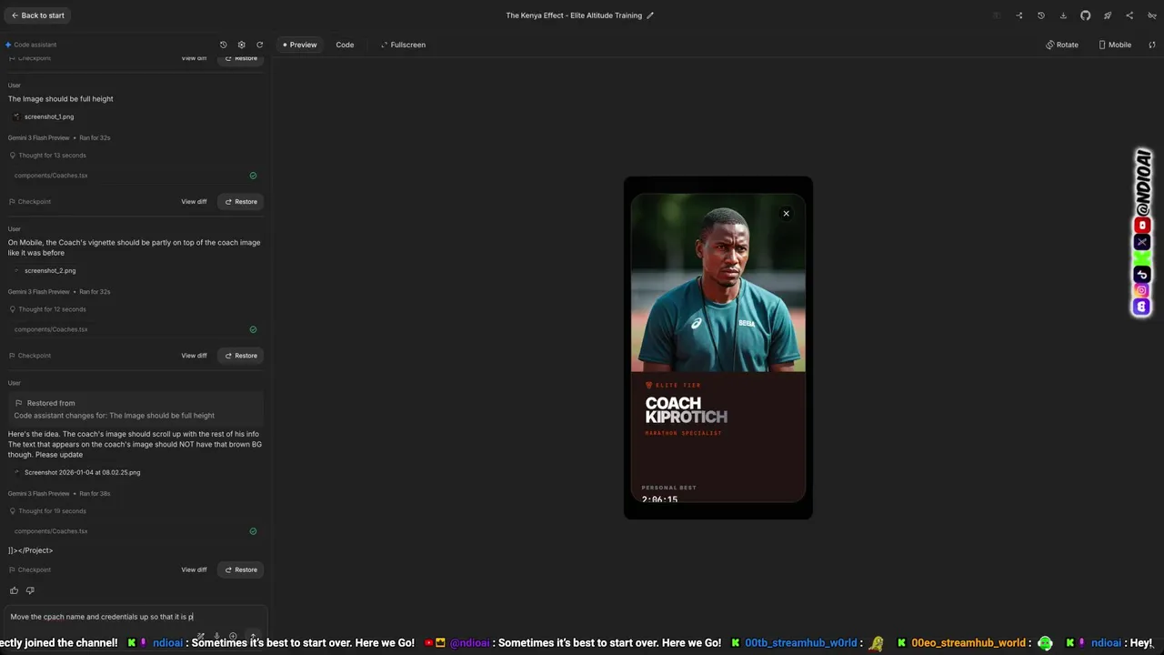
Task: Expand 'Thought for 13 seconds'
Action: coord(47,156)
